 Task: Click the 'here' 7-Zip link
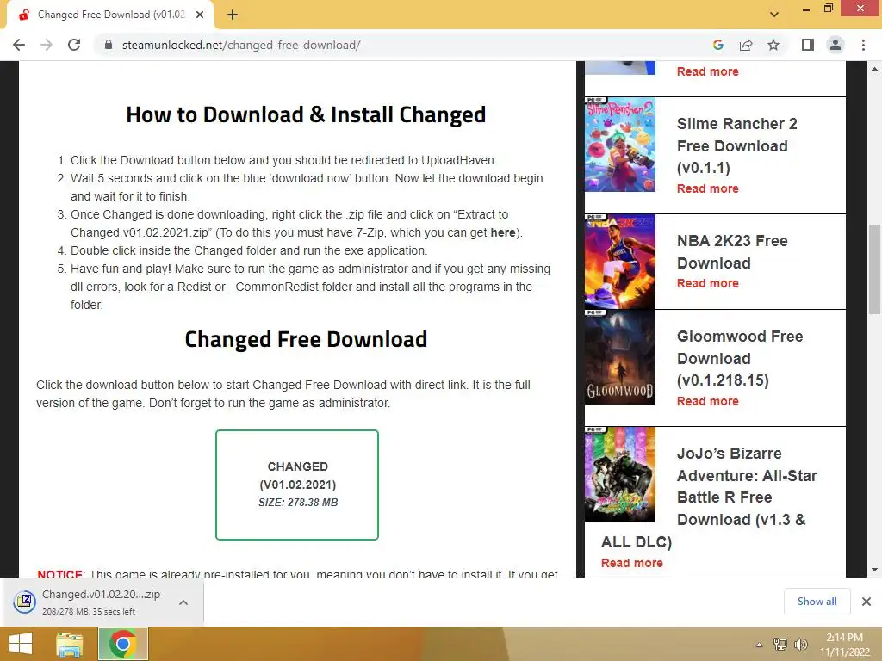click(x=503, y=232)
